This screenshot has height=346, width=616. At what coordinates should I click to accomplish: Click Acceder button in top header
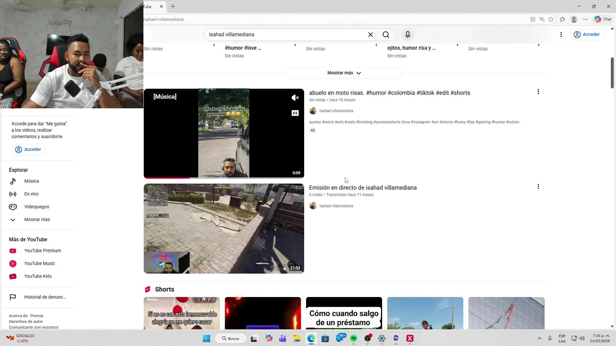click(587, 35)
